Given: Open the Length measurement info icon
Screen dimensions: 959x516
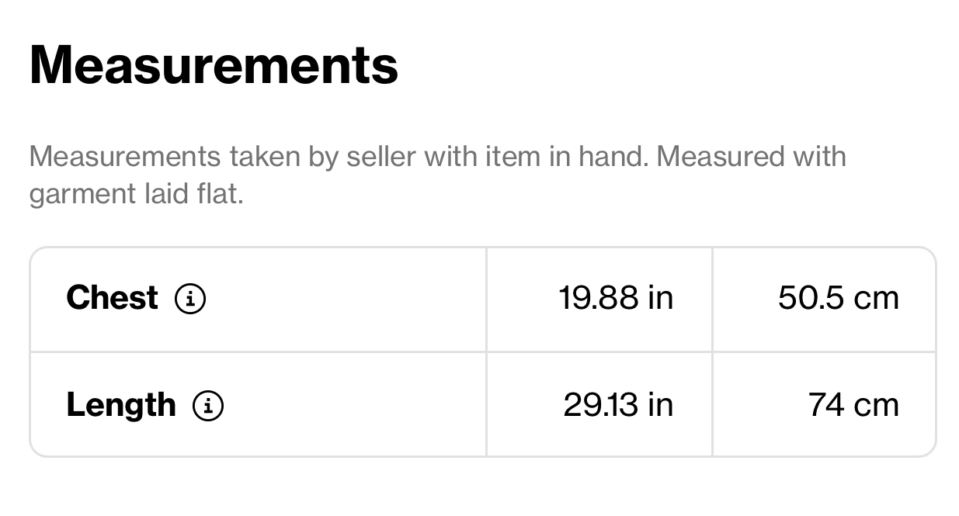Looking at the screenshot, I should pos(208,406).
